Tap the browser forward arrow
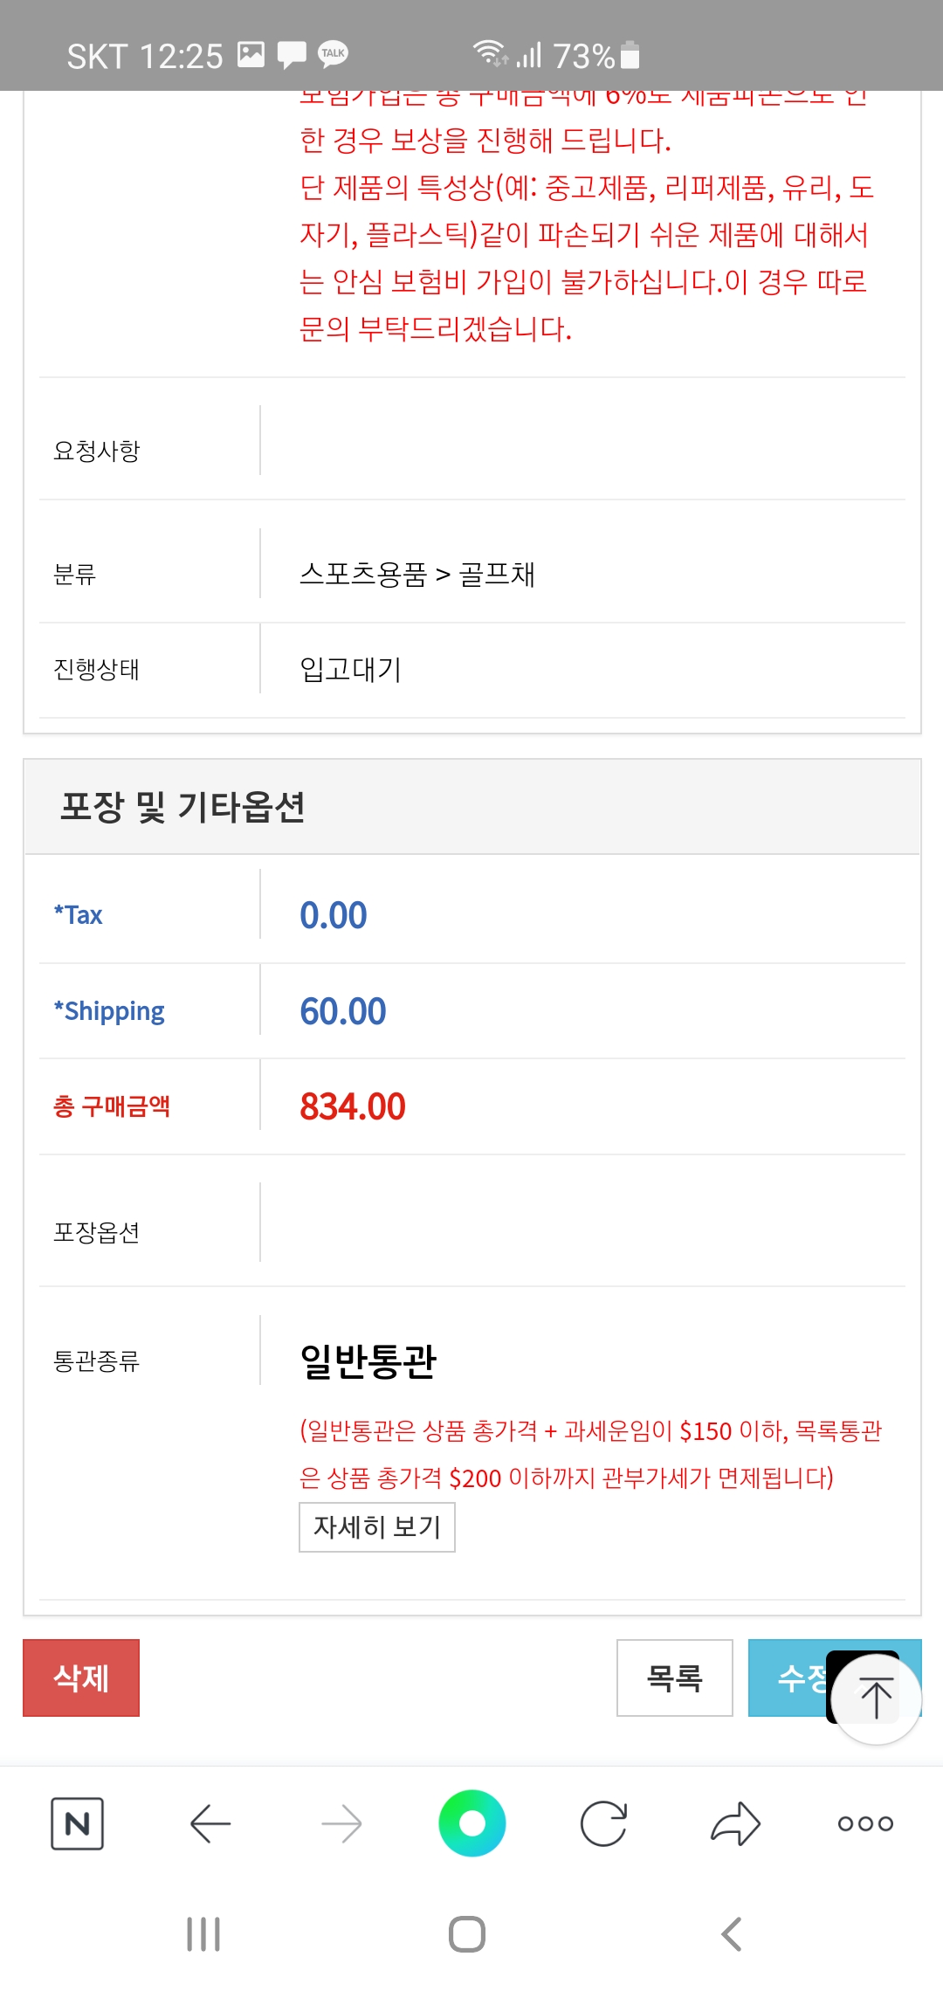Screen dimensions: 943x1991 [x=341, y=1823]
